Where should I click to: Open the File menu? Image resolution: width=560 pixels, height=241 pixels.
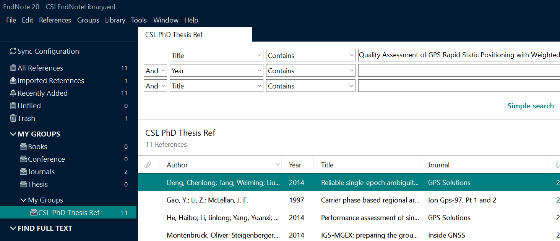(11, 20)
